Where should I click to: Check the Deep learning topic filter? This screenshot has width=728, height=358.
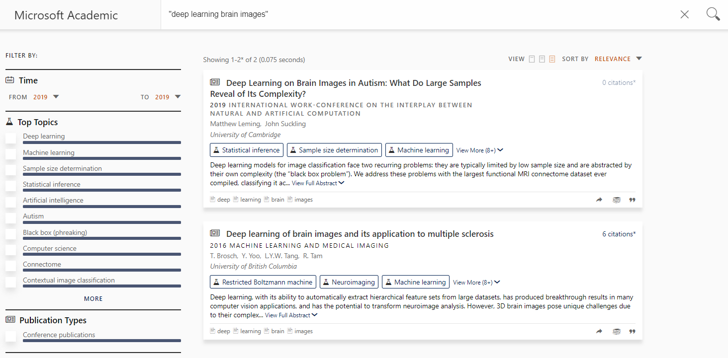(11, 139)
